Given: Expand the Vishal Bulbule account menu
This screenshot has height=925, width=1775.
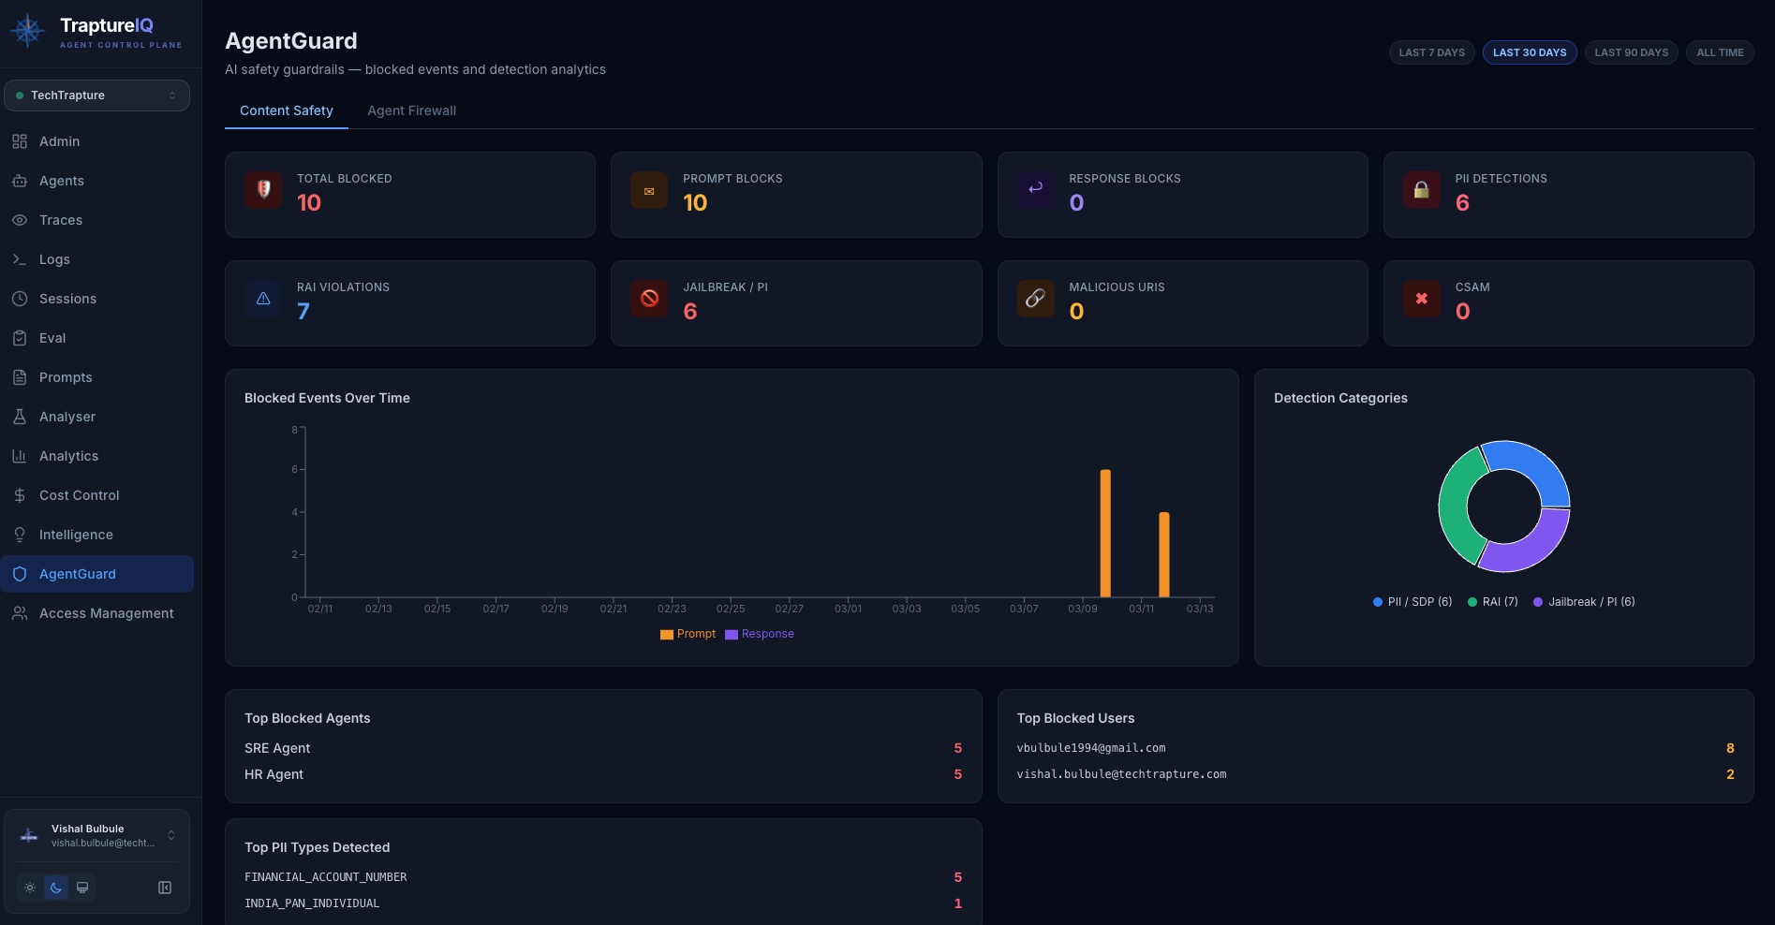Looking at the screenshot, I should [x=96, y=834].
